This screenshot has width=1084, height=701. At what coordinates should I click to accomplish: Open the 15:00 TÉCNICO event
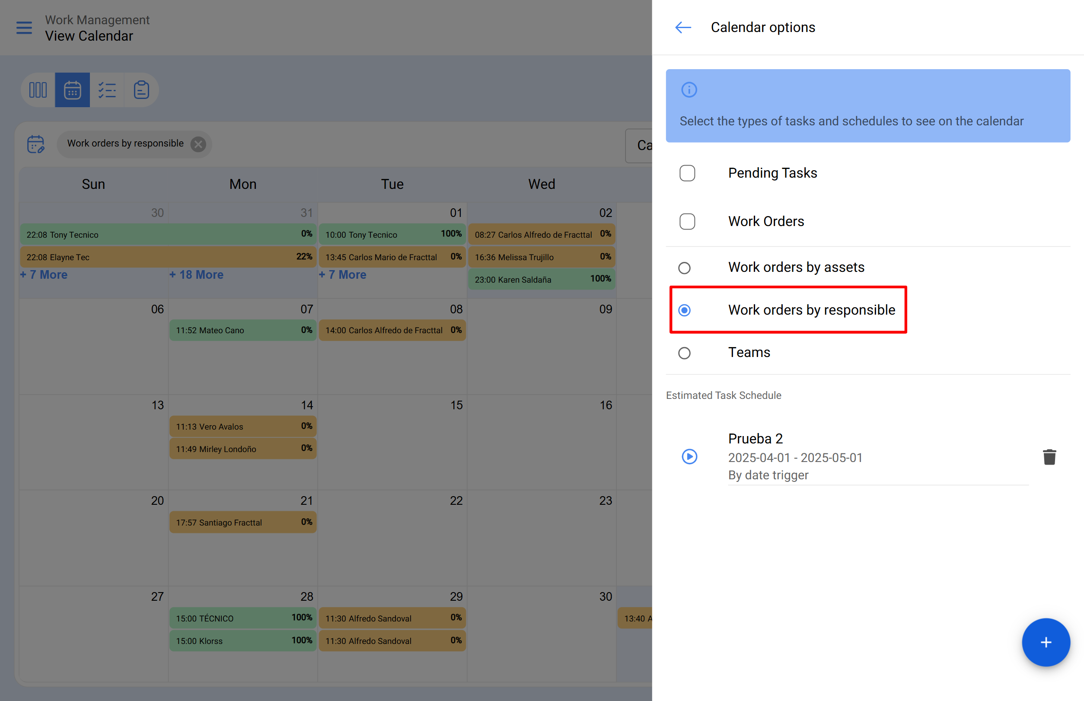pos(242,618)
